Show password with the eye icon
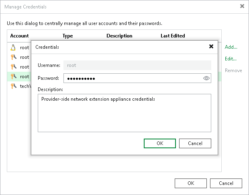This screenshot has width=249, height=195. (x=206, y=78)
